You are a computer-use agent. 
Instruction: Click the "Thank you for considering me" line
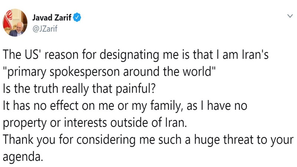coord(148,140)
